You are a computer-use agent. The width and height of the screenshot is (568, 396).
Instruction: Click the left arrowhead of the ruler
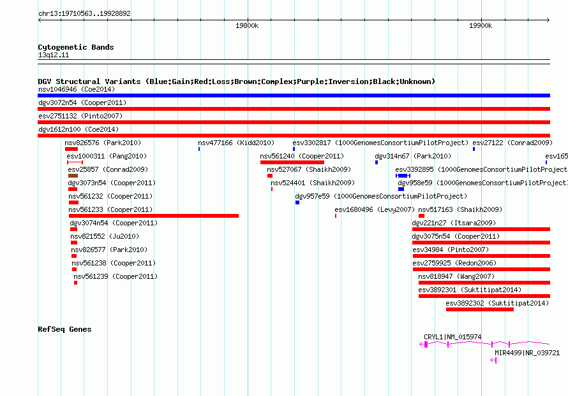(40, 20)
